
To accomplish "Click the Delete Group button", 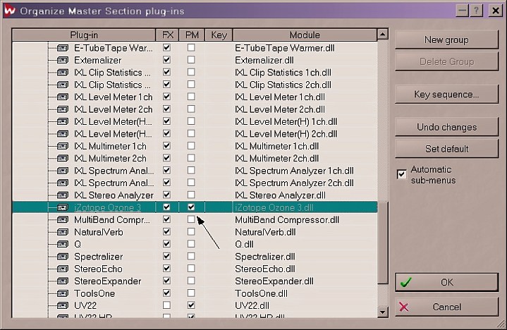I will coord(446,61).
